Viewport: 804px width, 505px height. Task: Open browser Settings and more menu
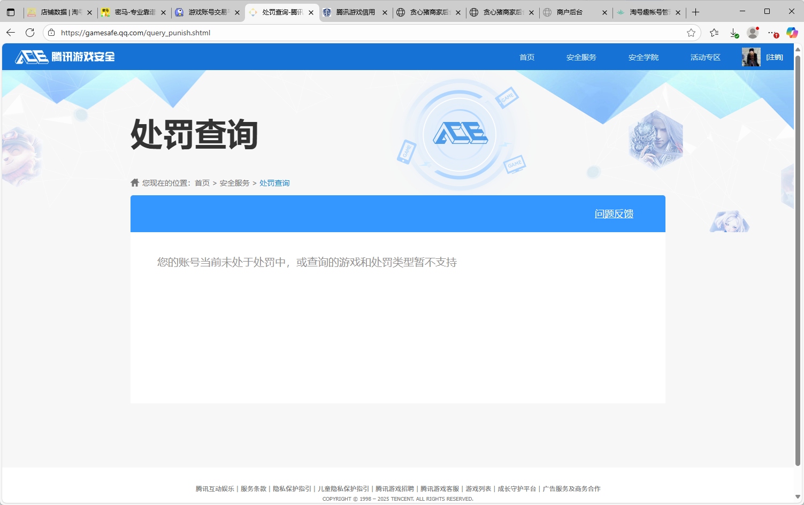click(x=772, y=33)
